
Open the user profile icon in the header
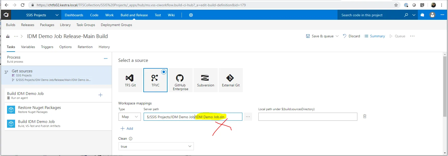point(432,15)
